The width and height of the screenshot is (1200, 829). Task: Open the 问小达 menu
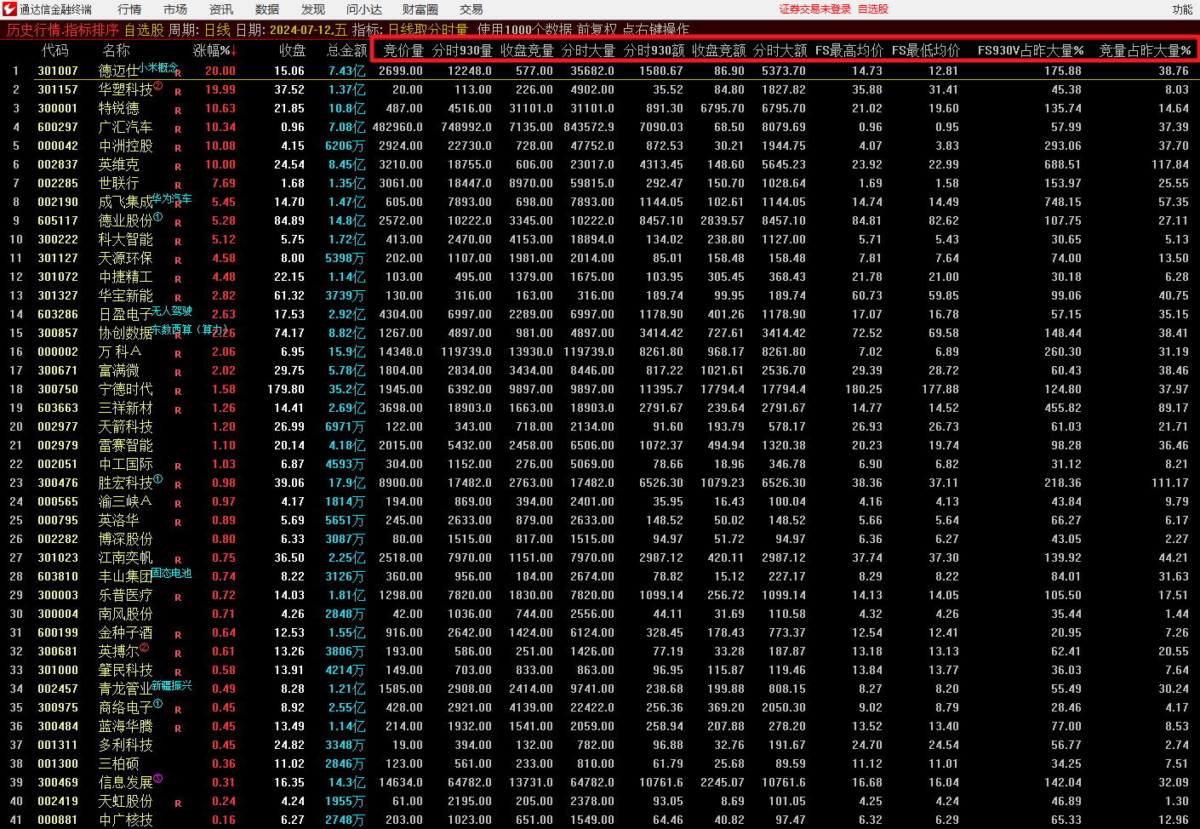pyautogui.click(x=363, y=9)
